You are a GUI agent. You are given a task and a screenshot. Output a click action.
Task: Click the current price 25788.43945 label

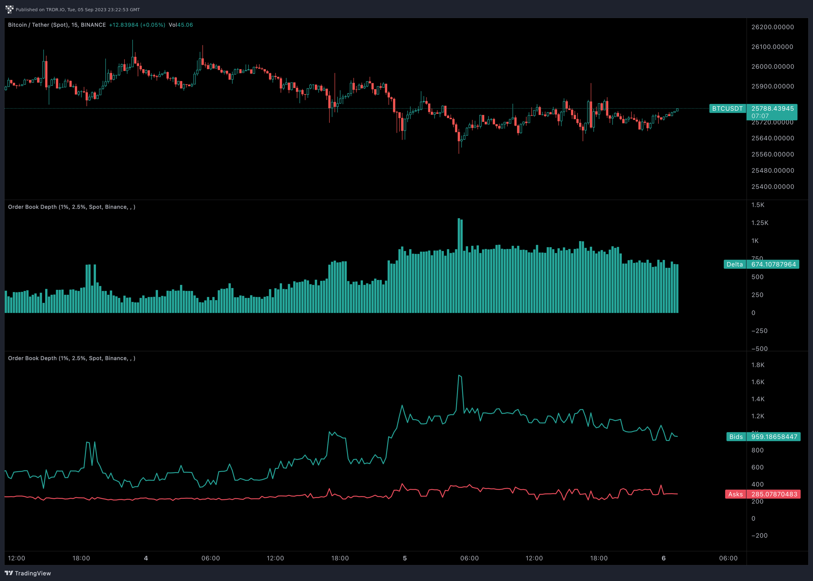tap(772, 108)
